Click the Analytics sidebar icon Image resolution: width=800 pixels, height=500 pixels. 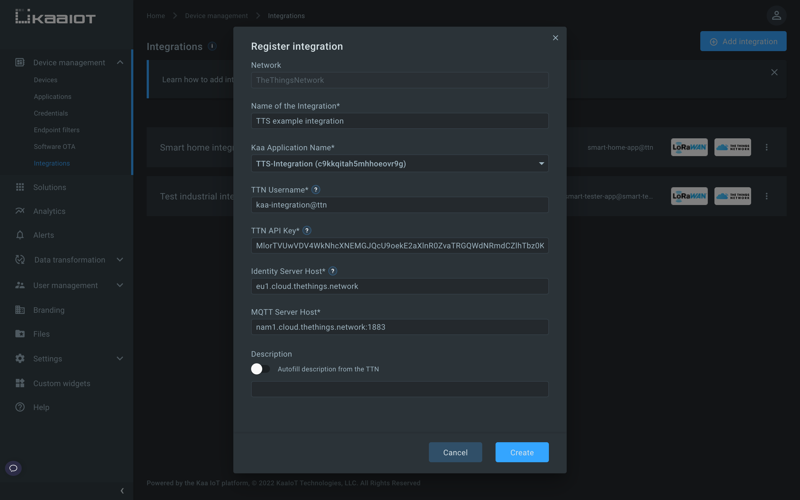[19, 211]
